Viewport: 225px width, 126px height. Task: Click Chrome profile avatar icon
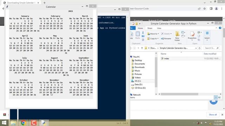pos(216,8)
